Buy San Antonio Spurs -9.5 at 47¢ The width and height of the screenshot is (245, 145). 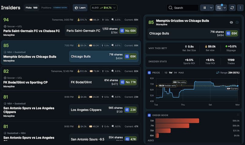point(130,139)
